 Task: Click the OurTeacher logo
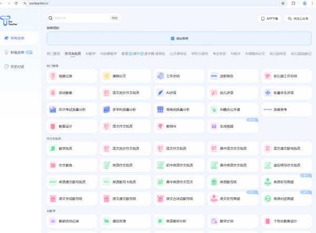pos(9,21)
